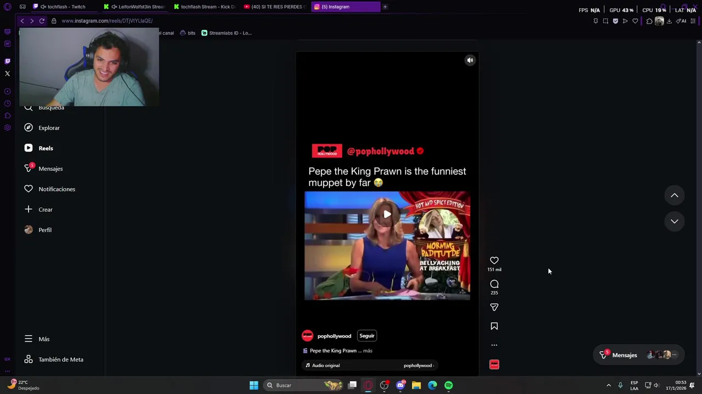702x394 pixels.
Task: Open the audio thumbnail below the options
Action: (494, 364)
